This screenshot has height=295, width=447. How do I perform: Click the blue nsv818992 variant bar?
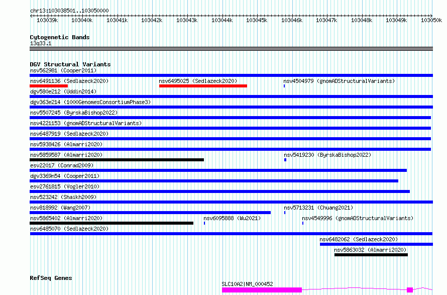tap(150, 213)
